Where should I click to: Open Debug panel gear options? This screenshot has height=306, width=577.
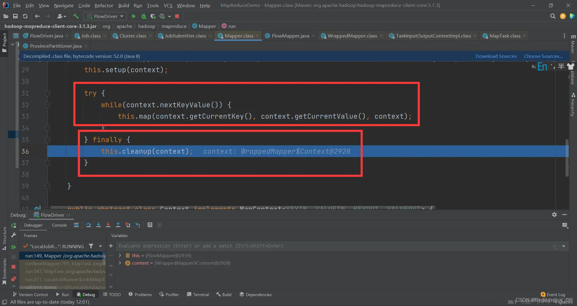[x=554, y=215]
